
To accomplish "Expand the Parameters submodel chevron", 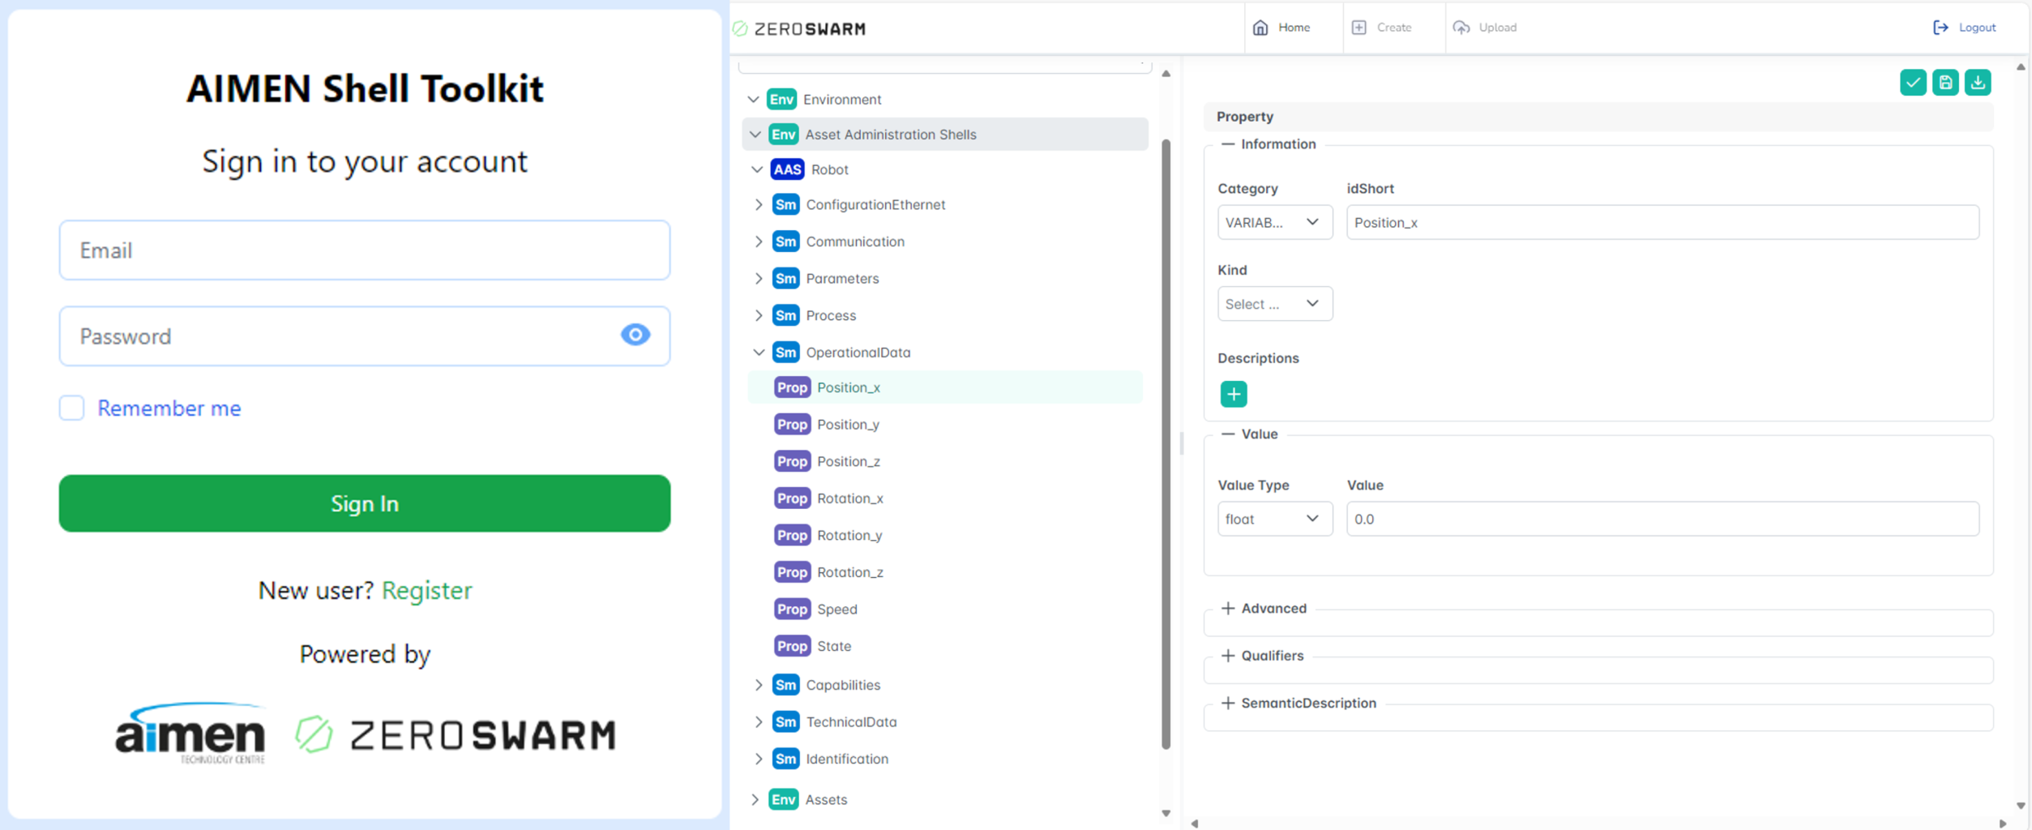I will (x=758, y=278).
